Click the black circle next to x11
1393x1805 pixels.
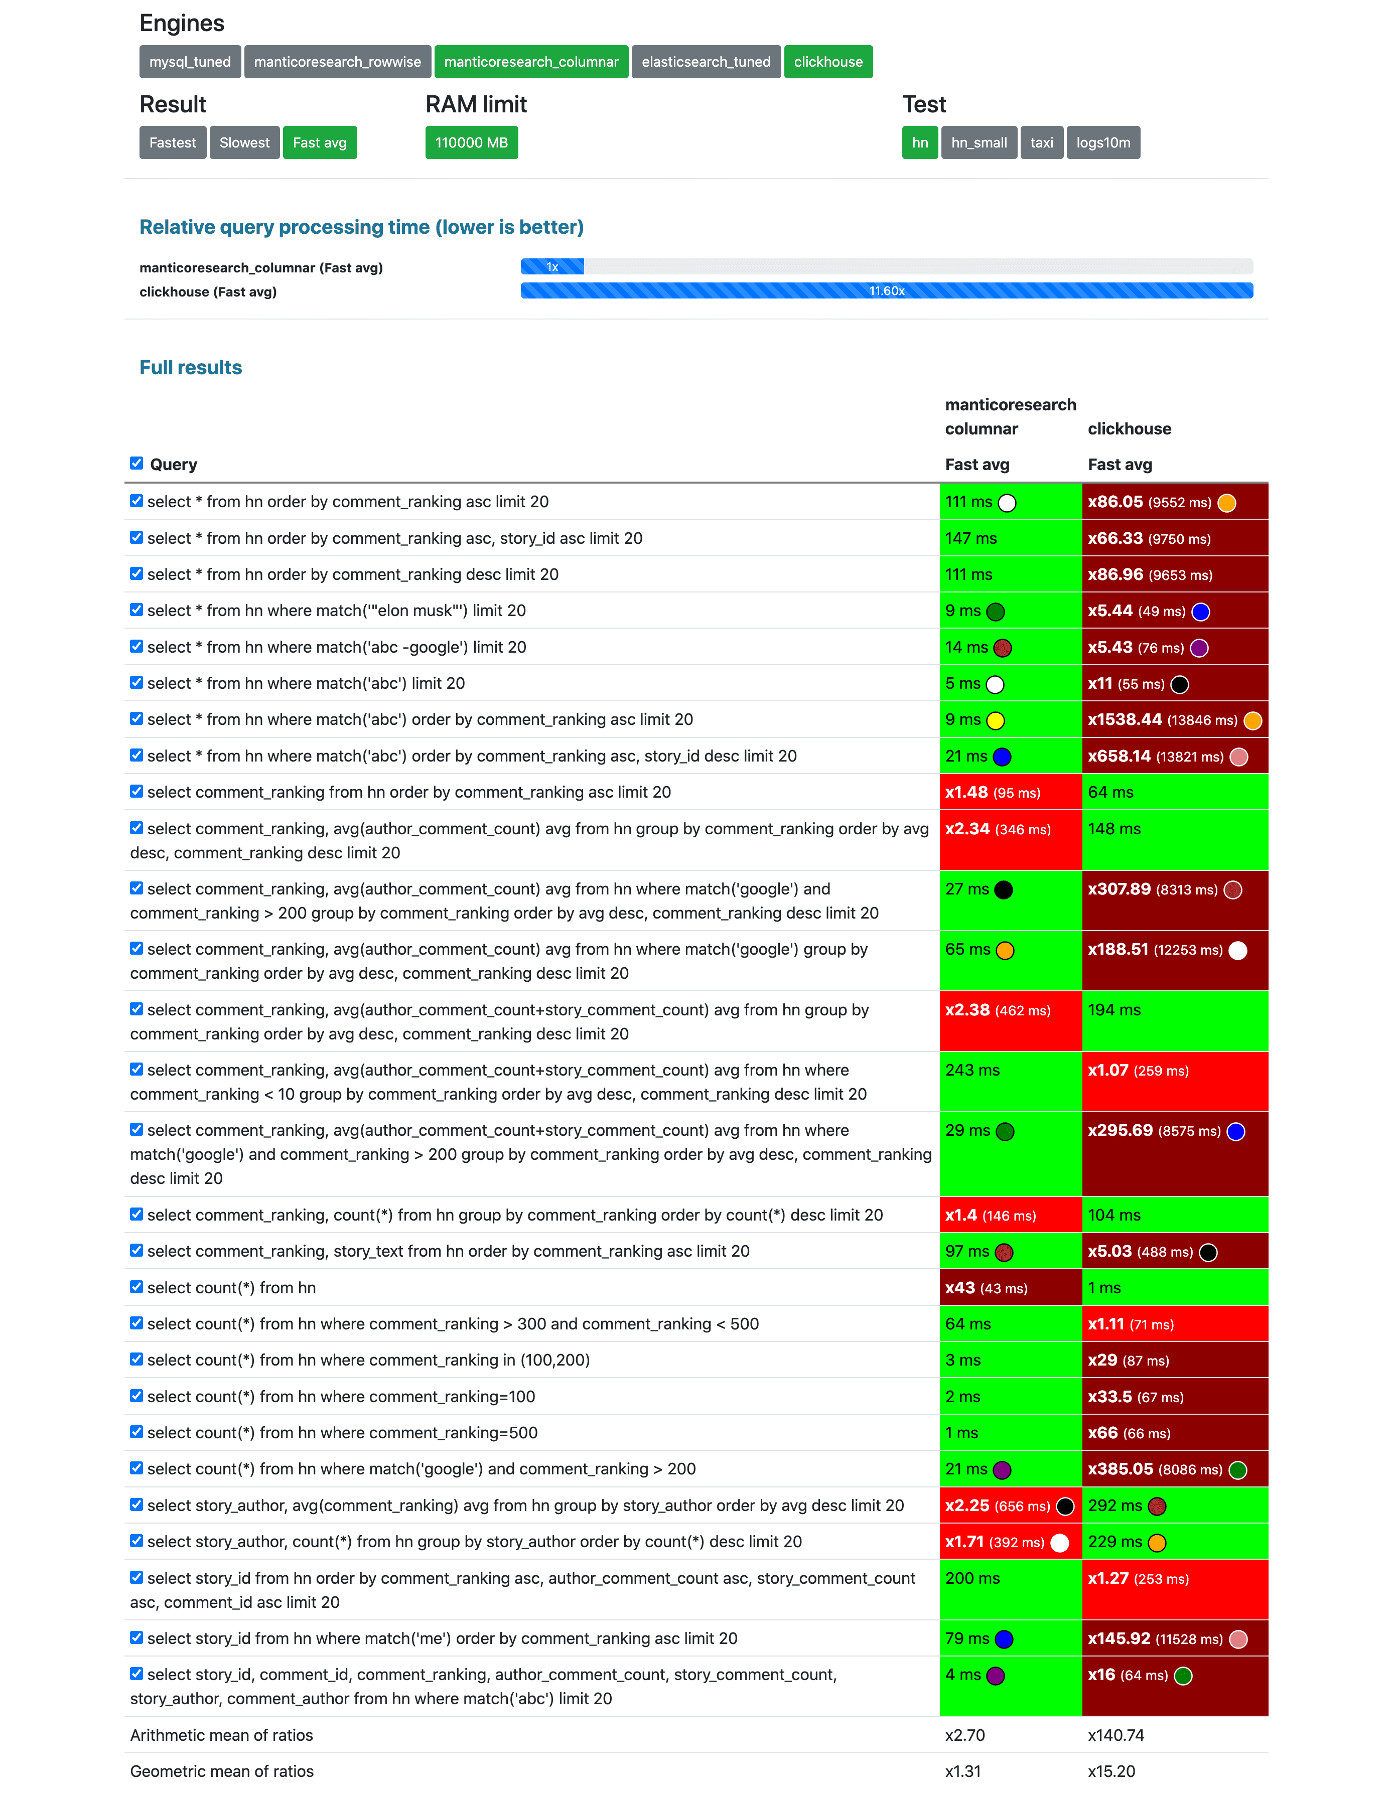1180,684
